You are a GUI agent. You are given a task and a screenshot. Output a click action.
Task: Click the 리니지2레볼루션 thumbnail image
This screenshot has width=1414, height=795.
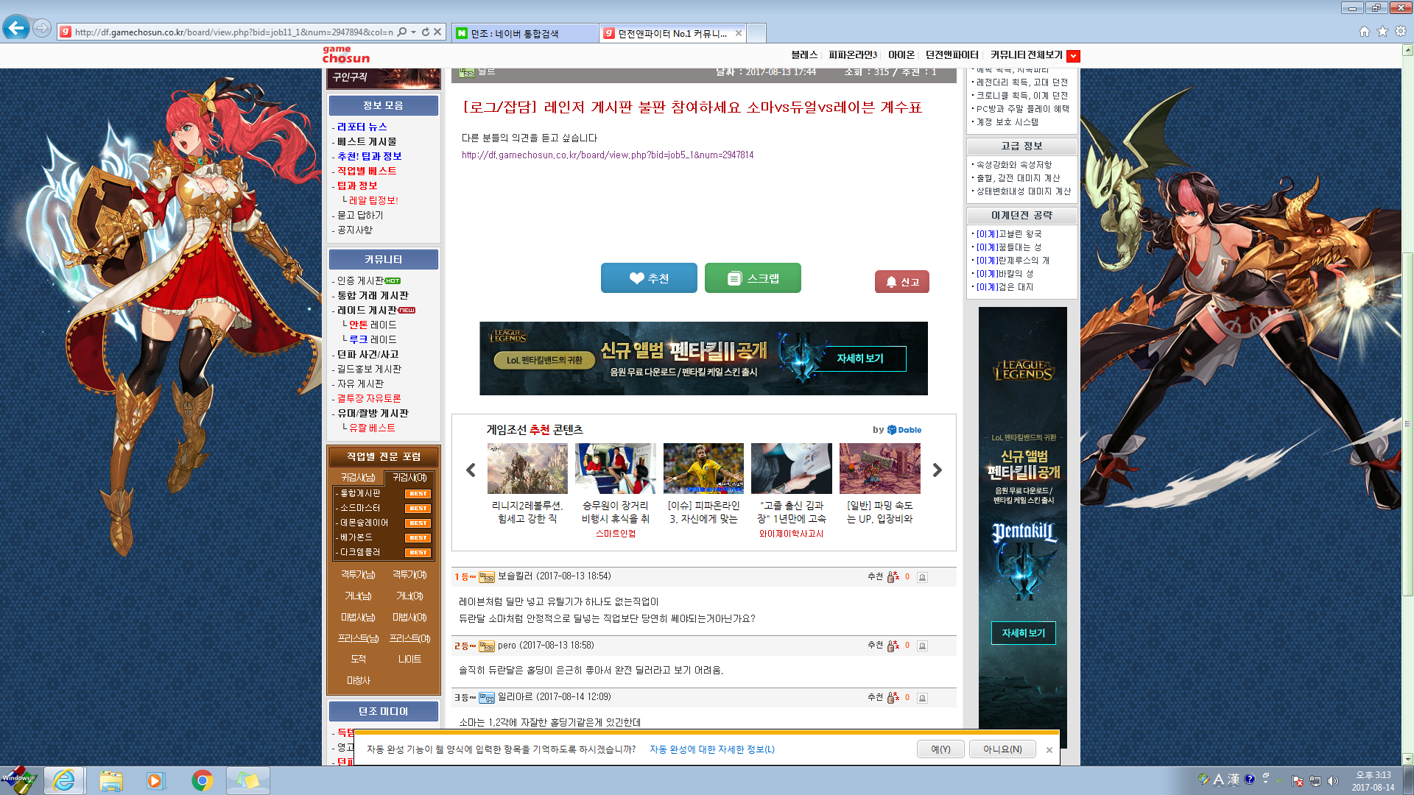coord(527,468)
